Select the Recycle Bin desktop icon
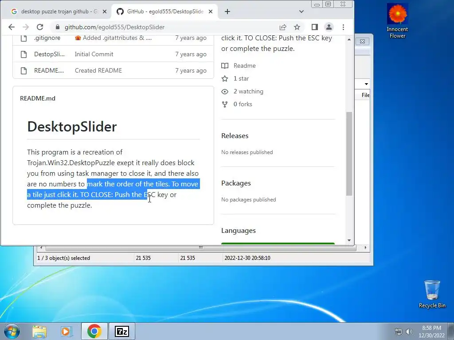 tap(432, 294)
